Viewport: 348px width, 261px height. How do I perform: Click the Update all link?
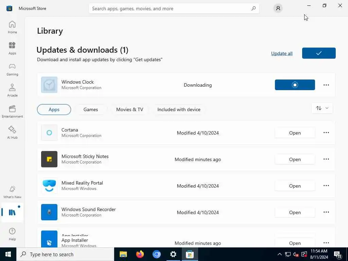(282, 53)
